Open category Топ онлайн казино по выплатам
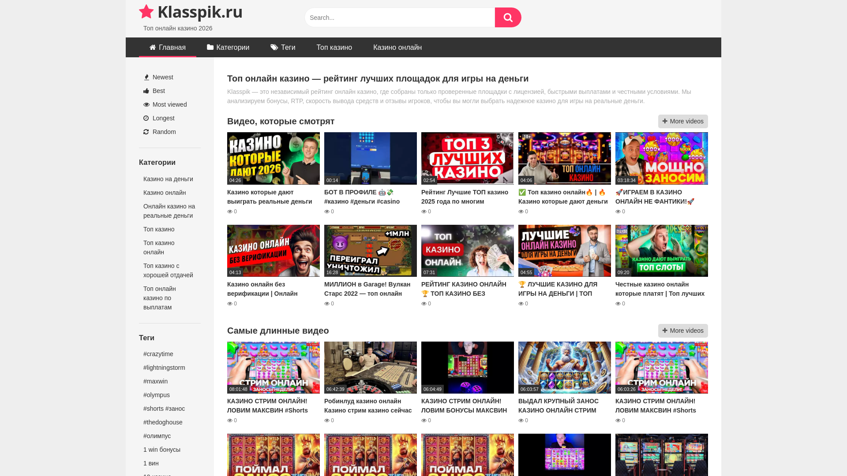This screenshot has height=476, width=847. pos(160,298)
